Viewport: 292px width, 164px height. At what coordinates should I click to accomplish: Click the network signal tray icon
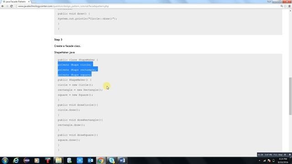265,160
